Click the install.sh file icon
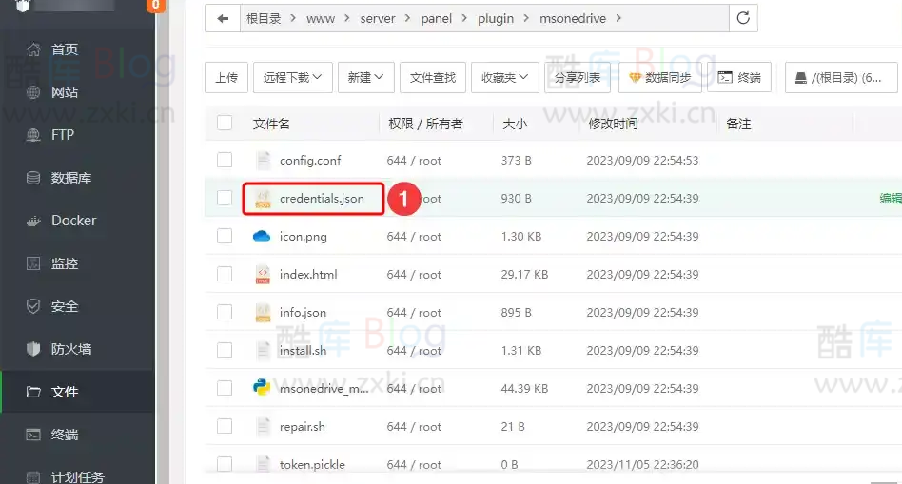 263,350
